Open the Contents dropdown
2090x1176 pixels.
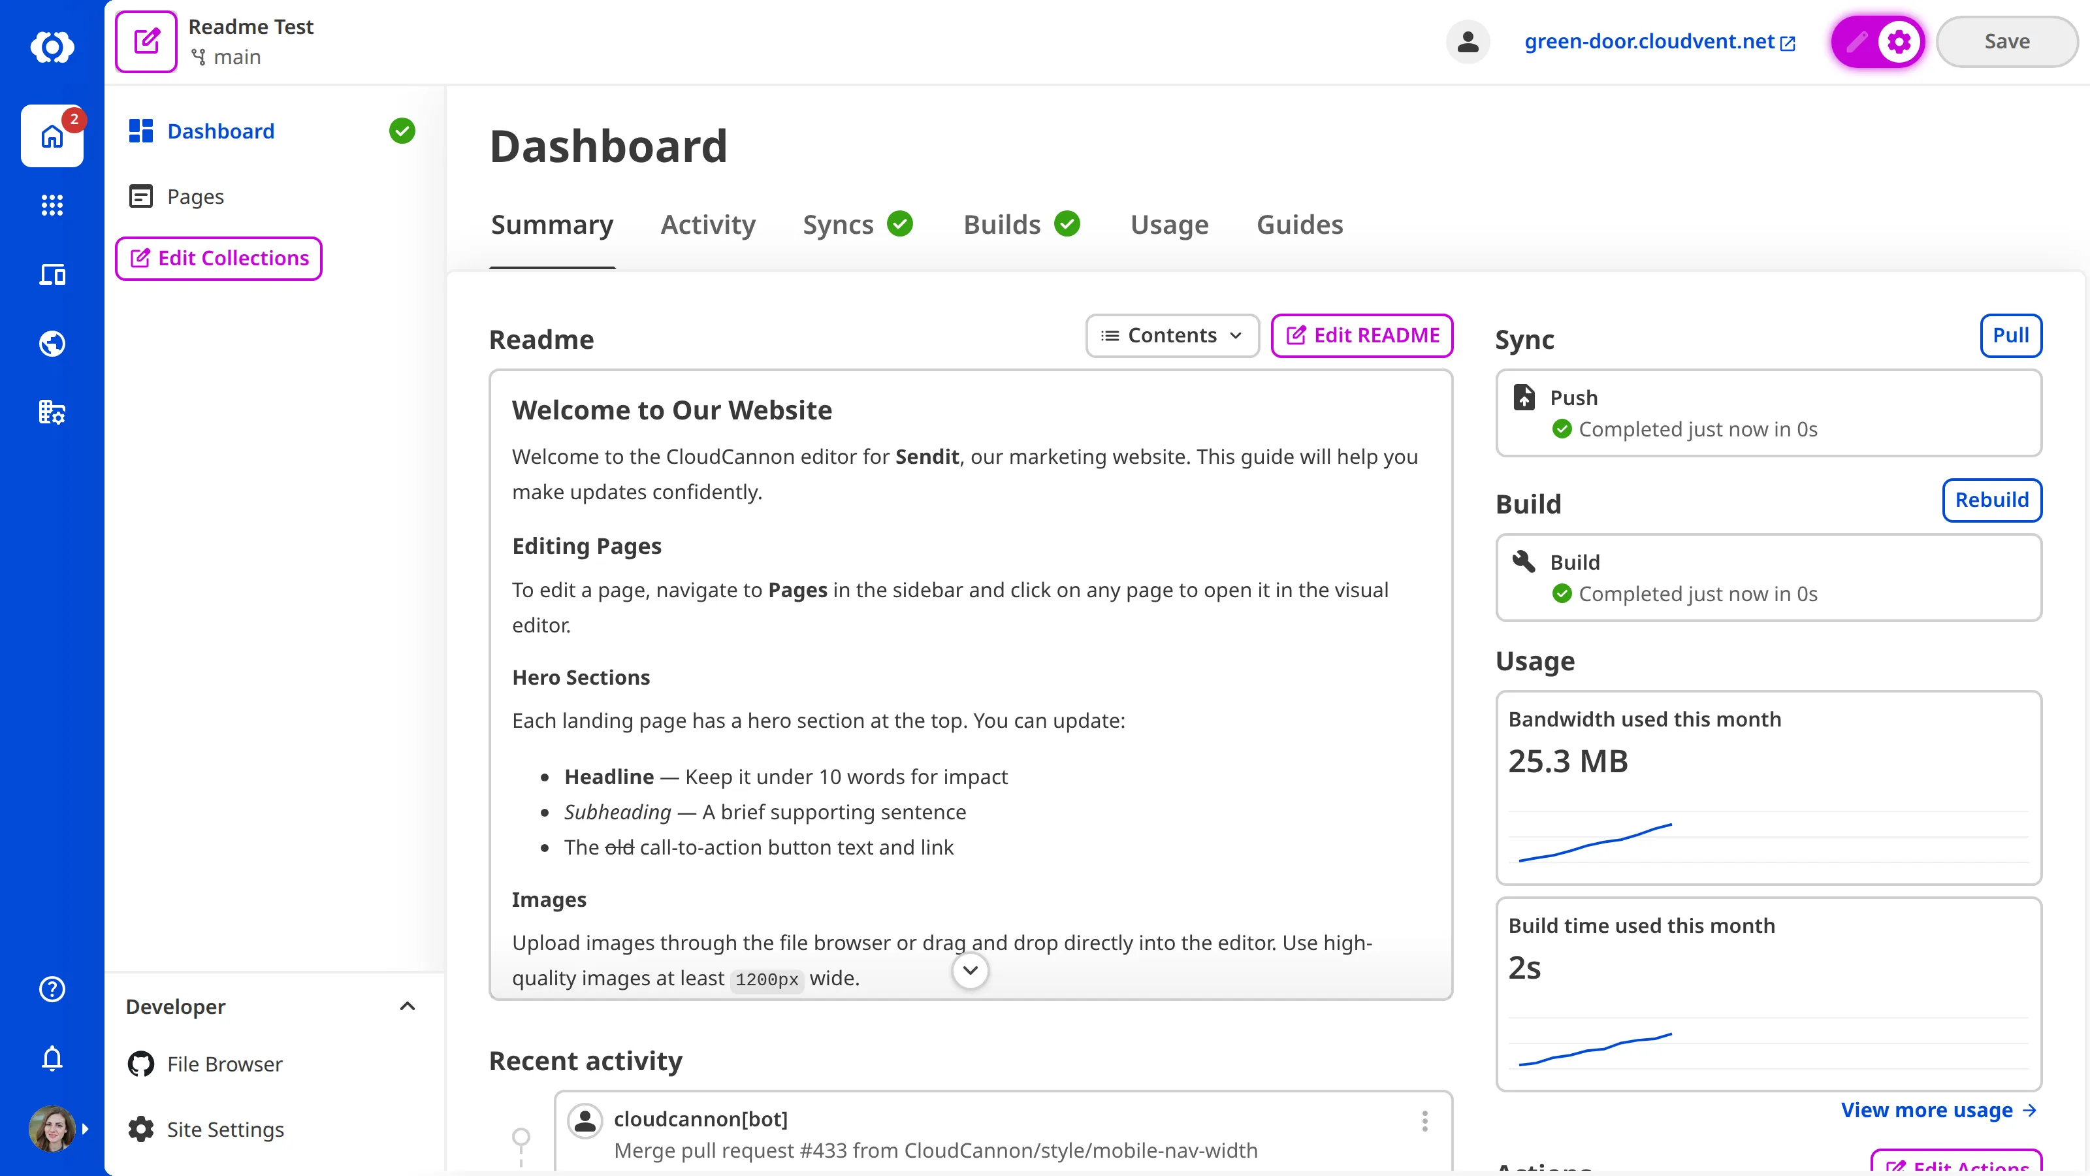coord(1172,335)
